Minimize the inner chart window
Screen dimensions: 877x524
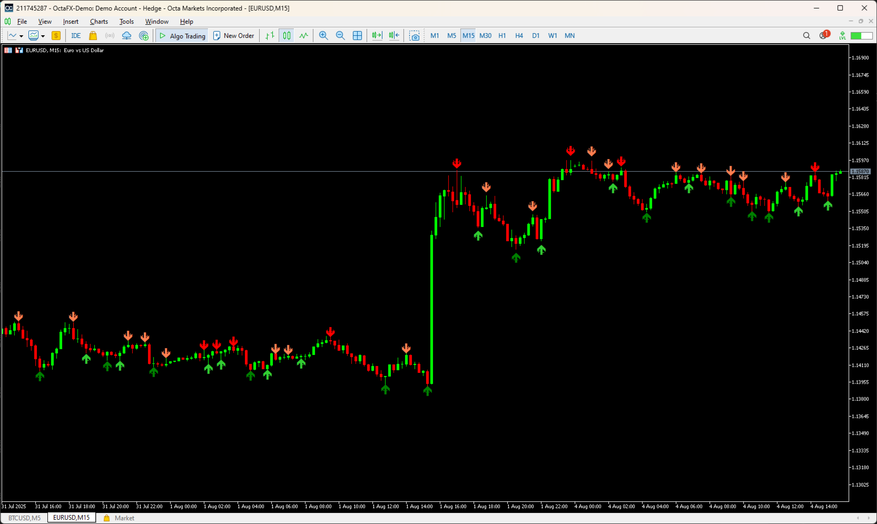[x=851, y=22]
